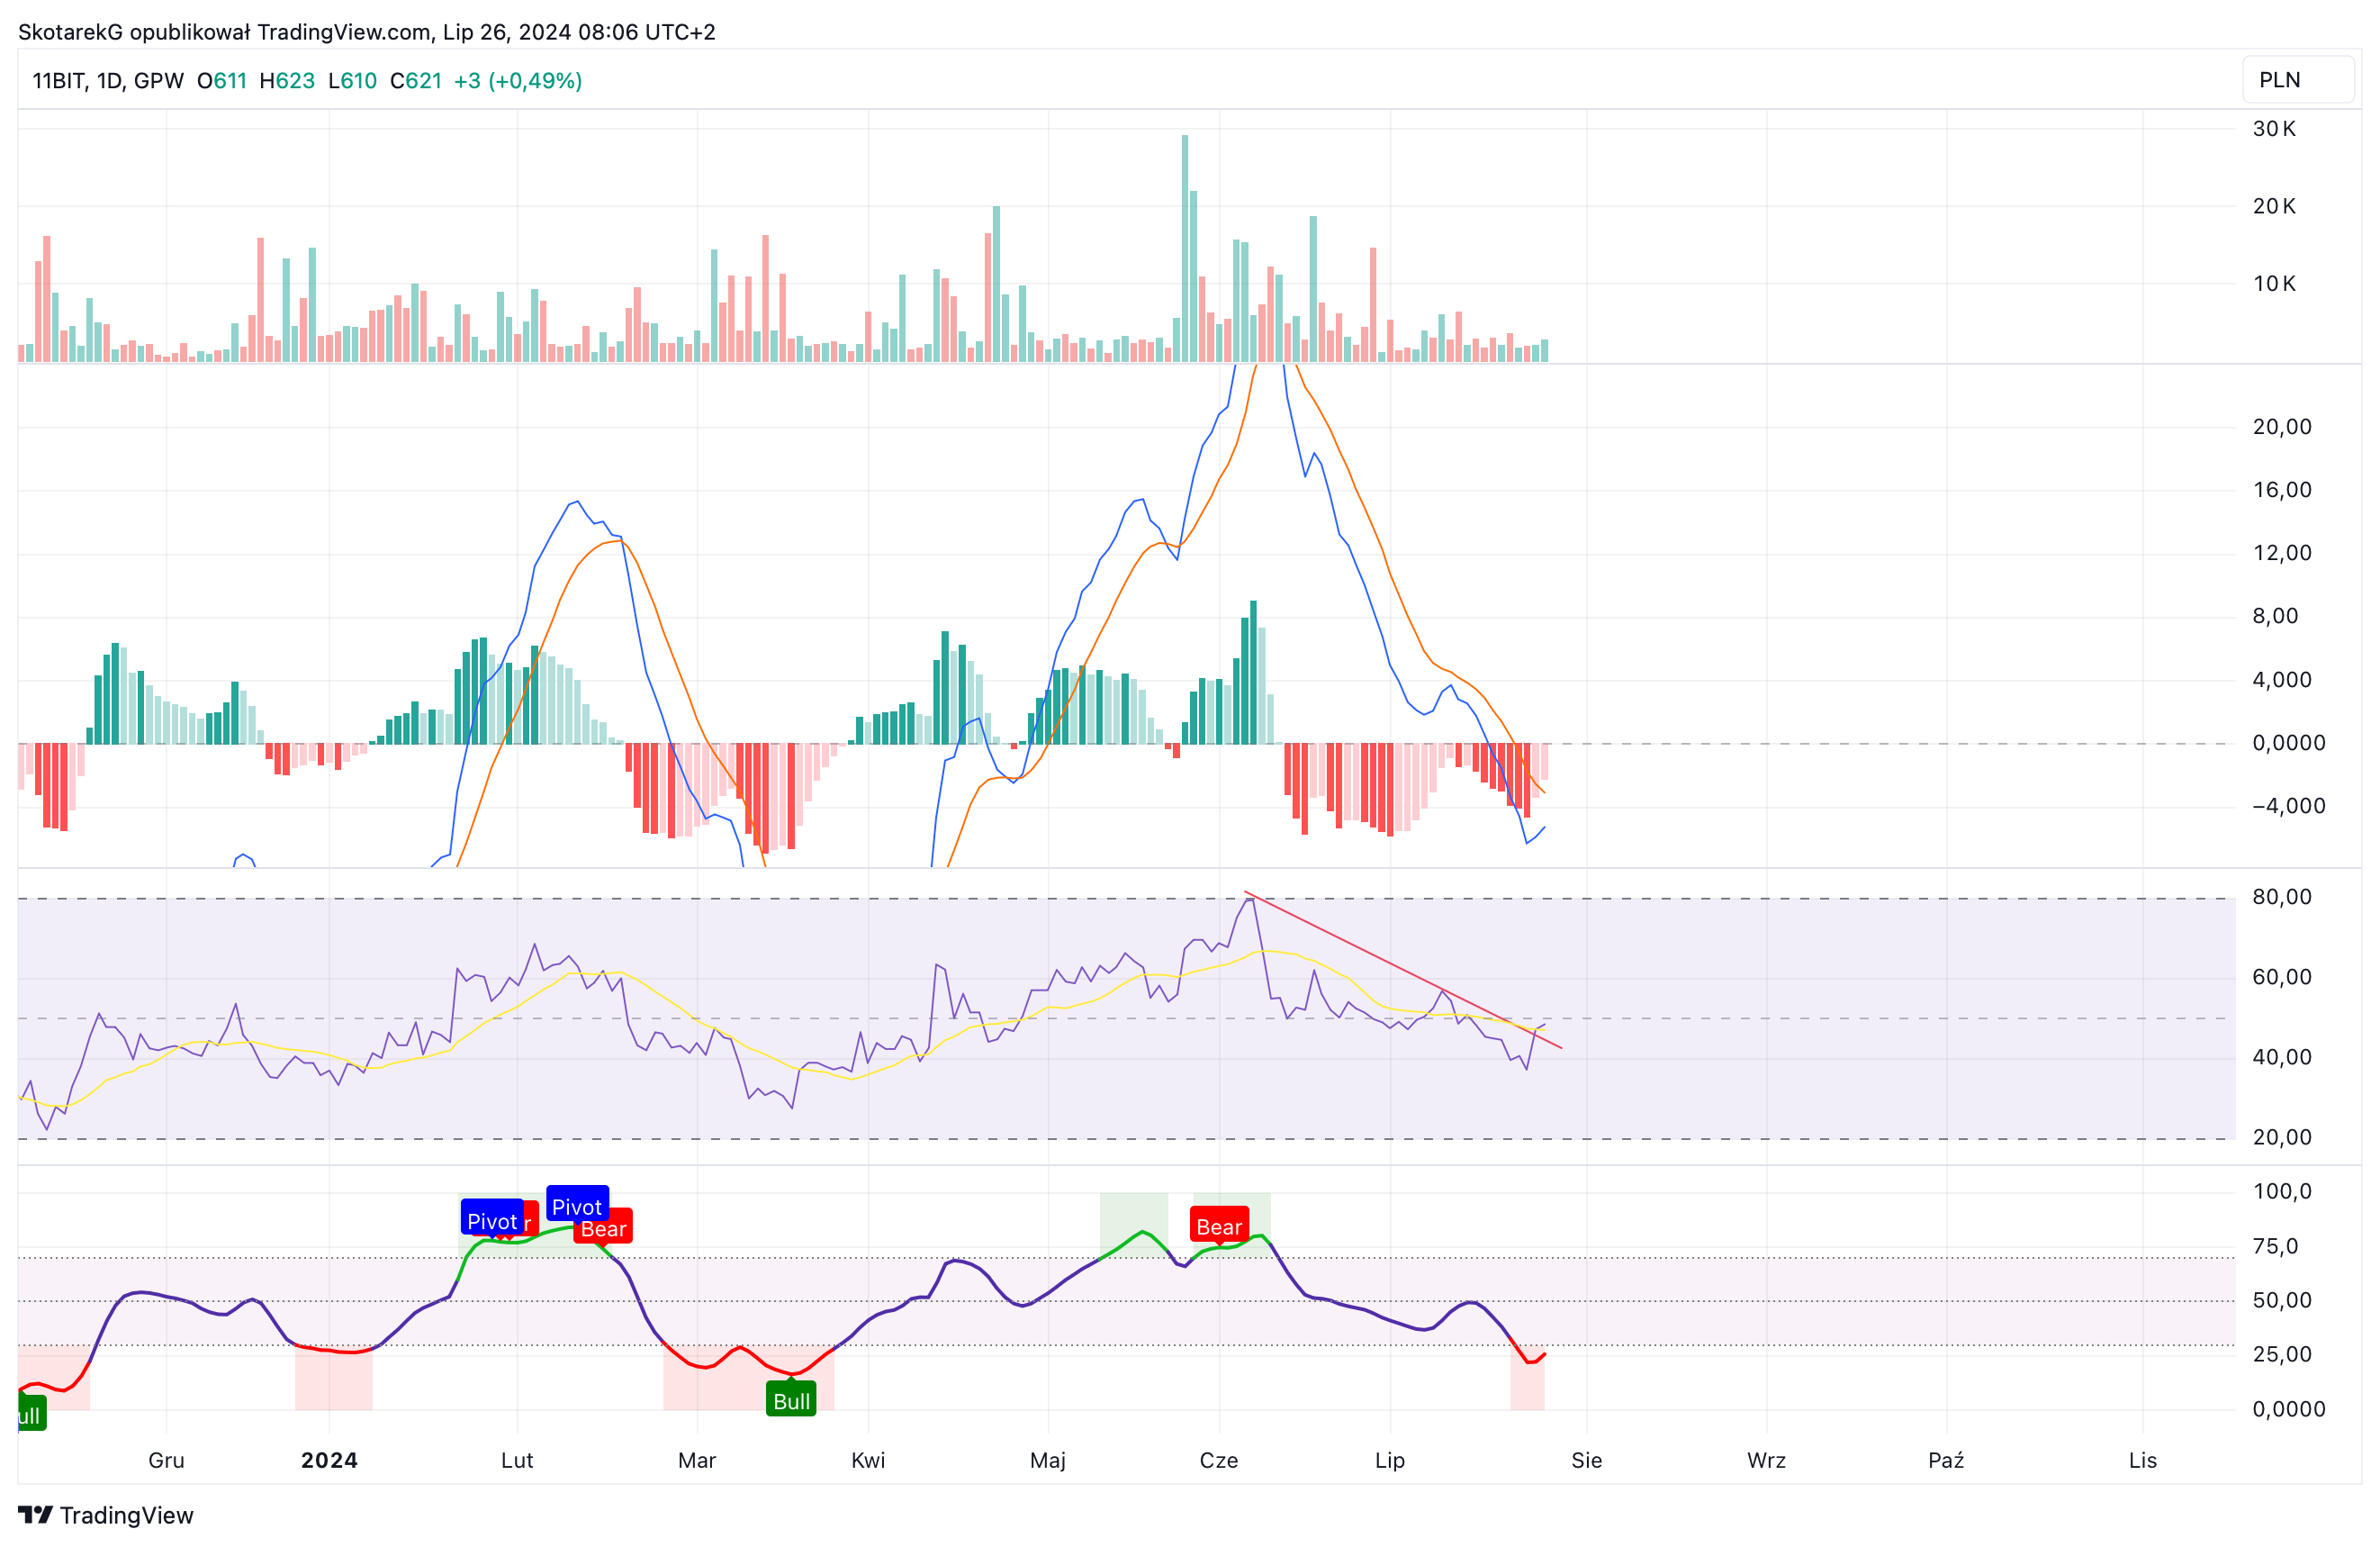
Task: Click the 60,00 RSI scale label
Action: pos(2282,978)
